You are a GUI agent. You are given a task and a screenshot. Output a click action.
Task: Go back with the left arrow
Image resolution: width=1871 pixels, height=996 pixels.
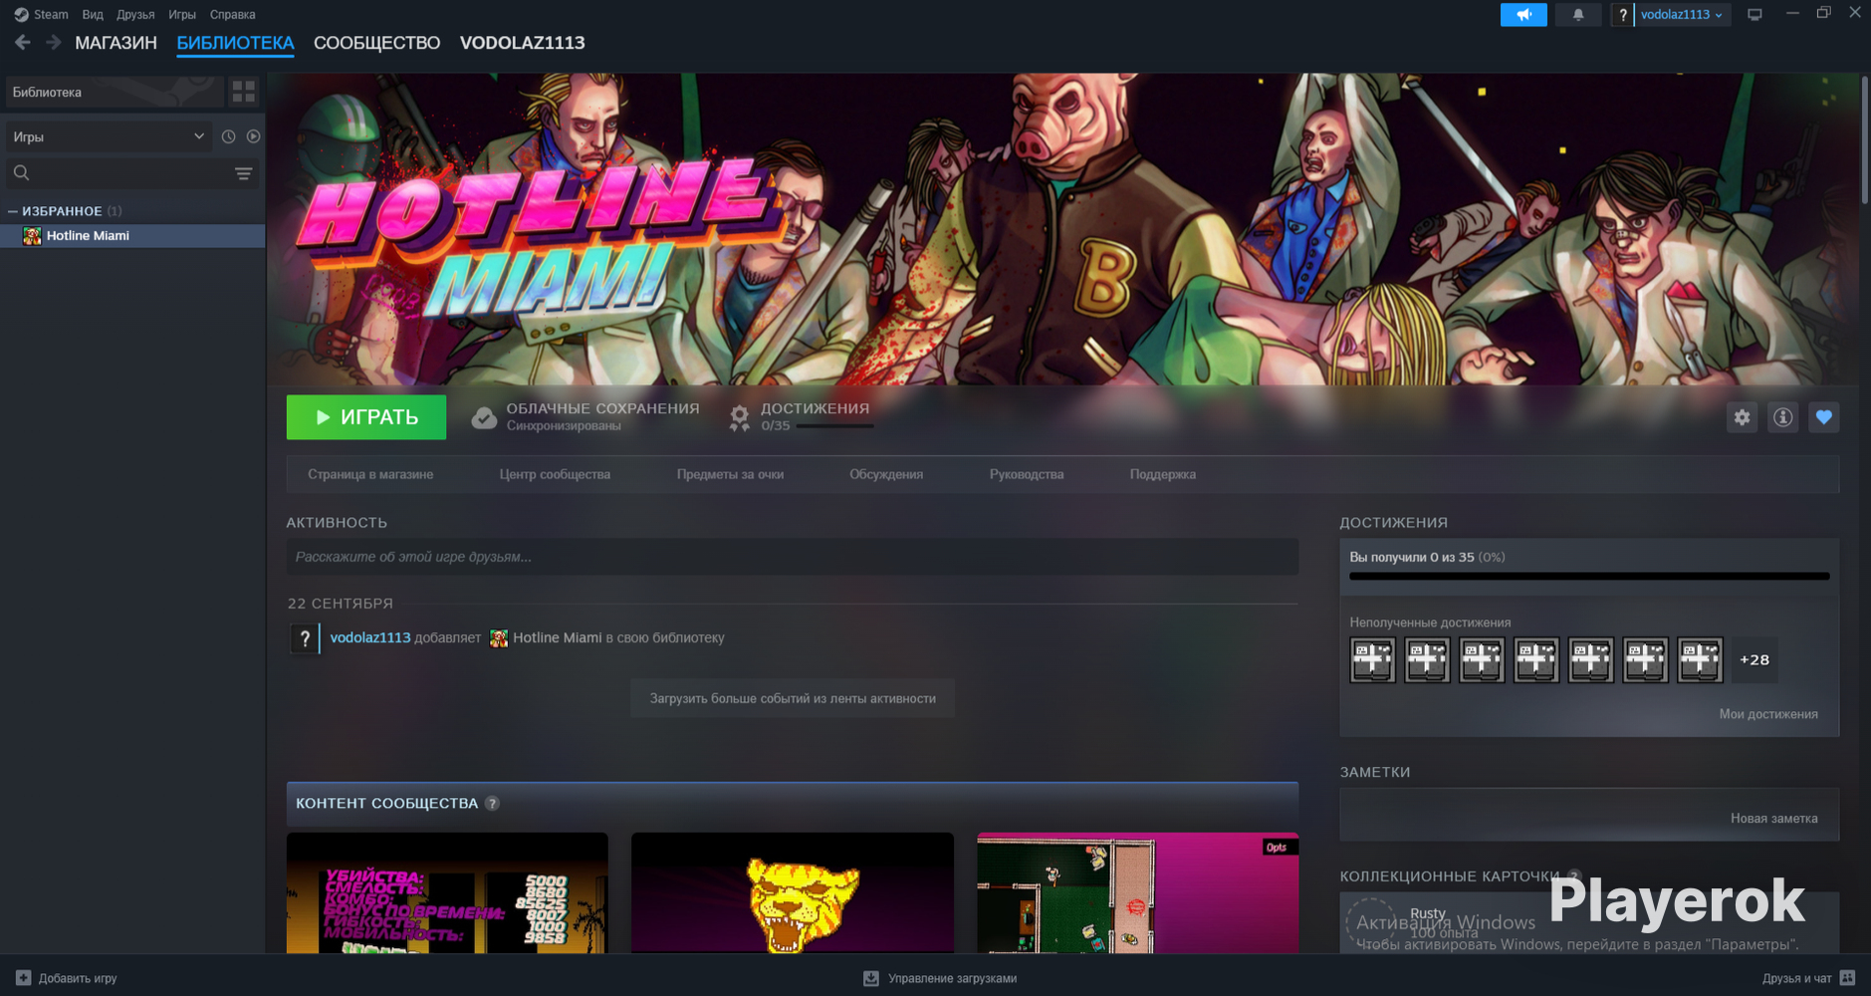[23, 43]
